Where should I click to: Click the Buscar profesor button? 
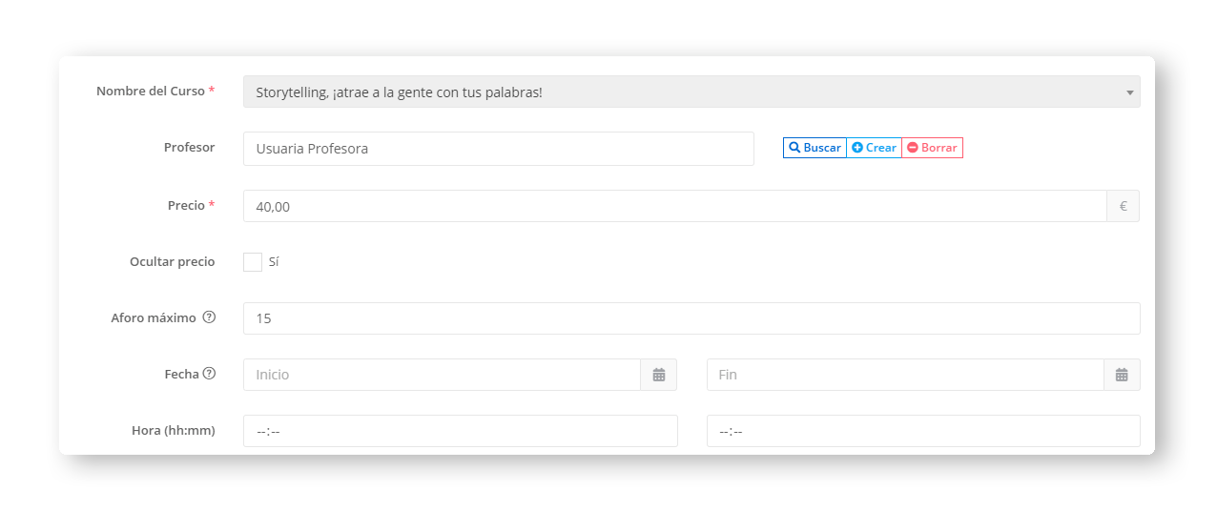point(815,148)
